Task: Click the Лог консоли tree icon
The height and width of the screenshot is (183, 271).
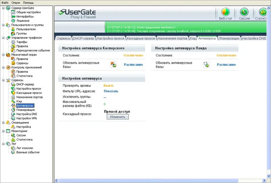Action: [13, 148]
